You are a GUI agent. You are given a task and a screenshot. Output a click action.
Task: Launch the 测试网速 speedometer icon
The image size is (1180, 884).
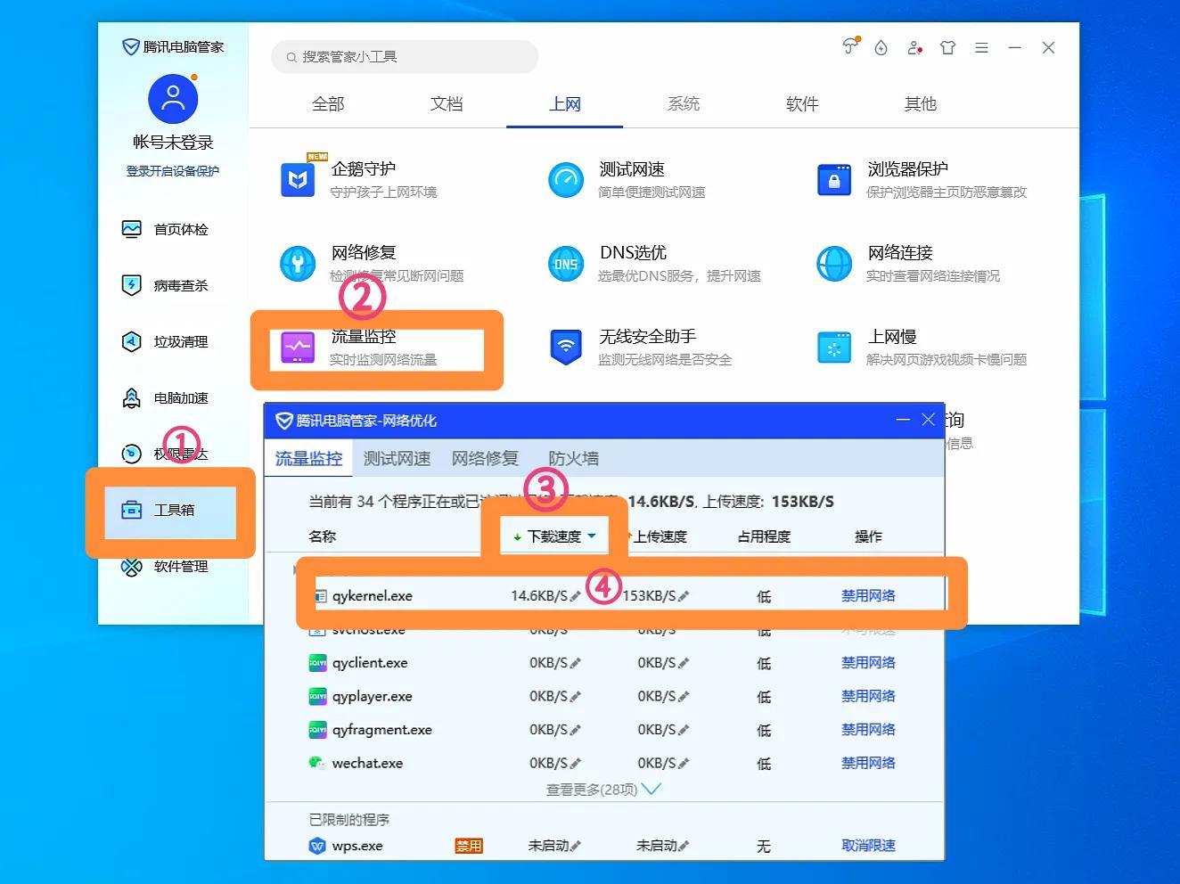click(x=566, y=180)
